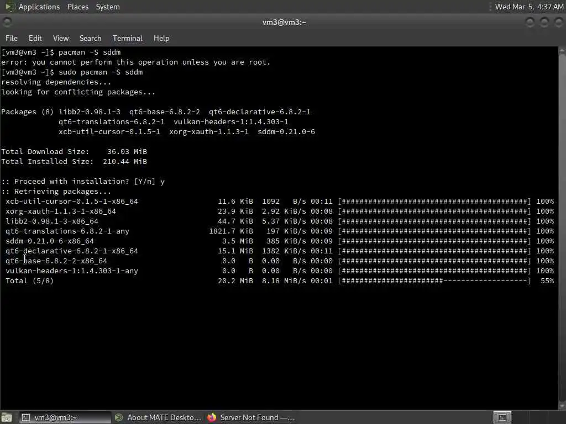
Task: Switch to Firefox Server Not Found window
Action: (251, 417)
